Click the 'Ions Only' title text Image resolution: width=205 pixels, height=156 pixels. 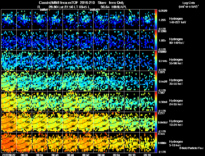[x=117, y=3]
